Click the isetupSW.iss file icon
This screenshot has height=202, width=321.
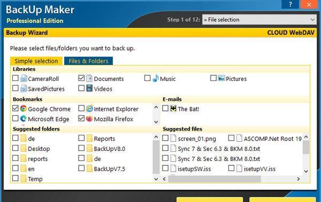173,168
